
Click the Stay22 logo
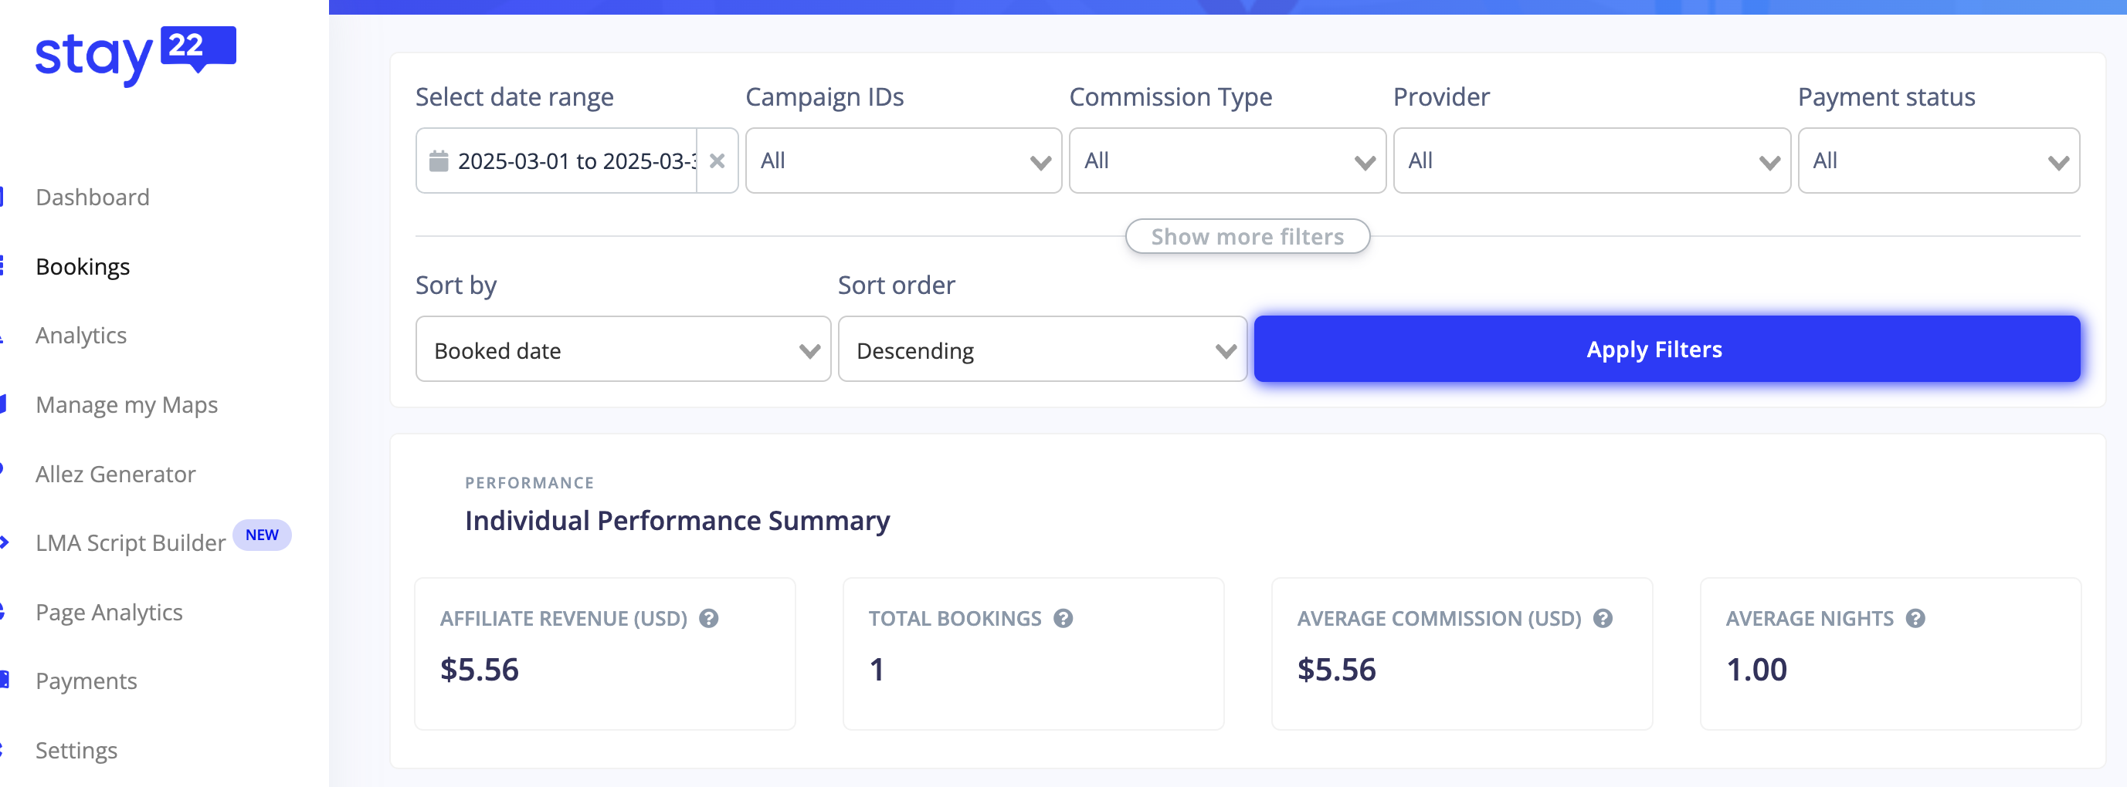(135, 56)
